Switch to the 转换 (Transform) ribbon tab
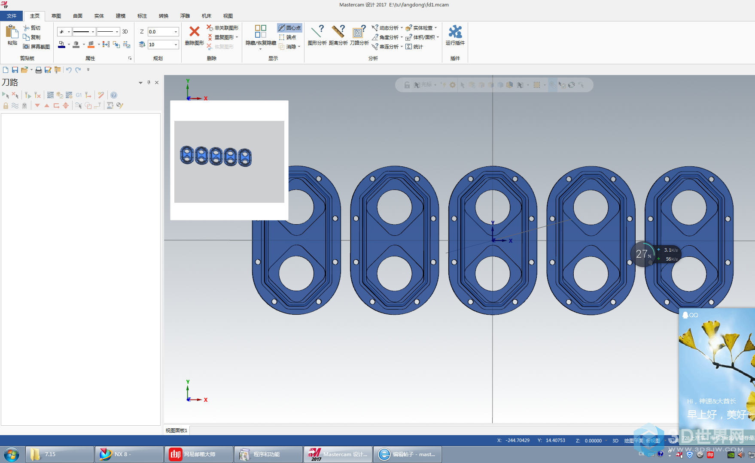 (164, 16)
